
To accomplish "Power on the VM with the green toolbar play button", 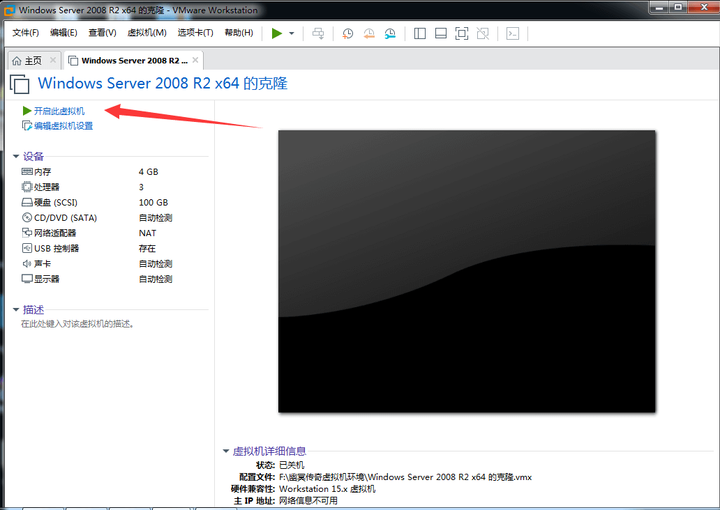I will pyautogui.click(x=276, y=33).
